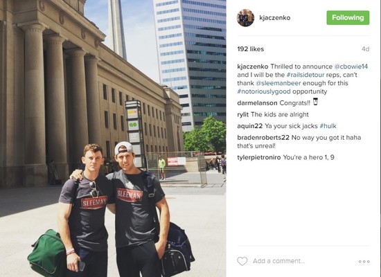
Task: Open the #railsidetour hashtag
Action: click(305, 75)
